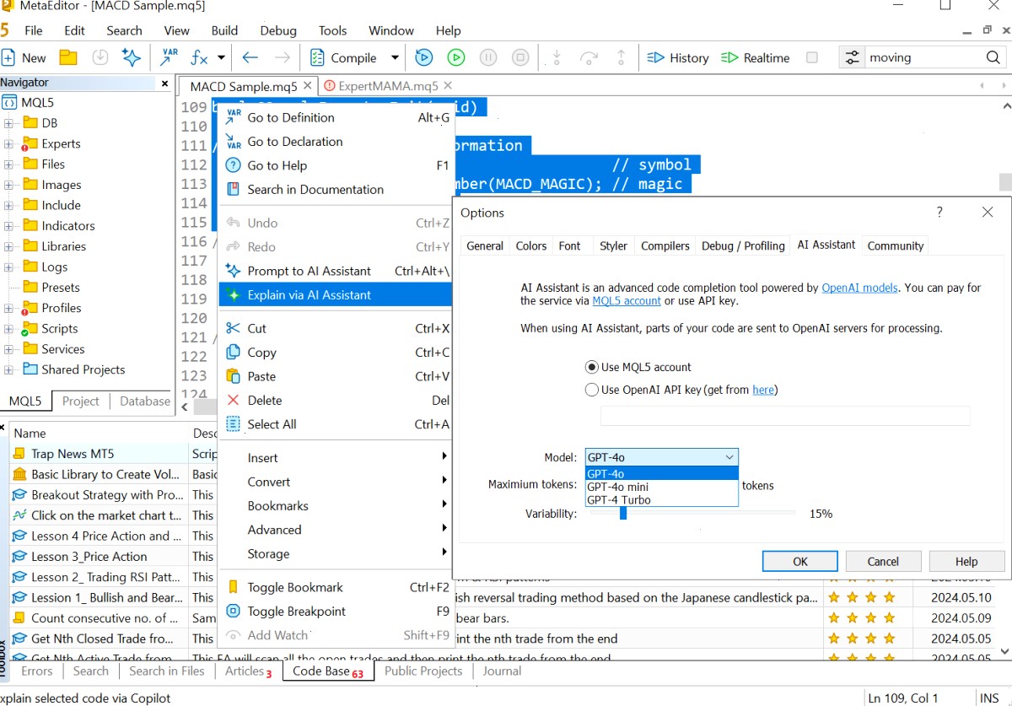Open the dropdown arrow next to fx
The height and width of the screenshot is (706, 1012).
click(x=221, y=57)
